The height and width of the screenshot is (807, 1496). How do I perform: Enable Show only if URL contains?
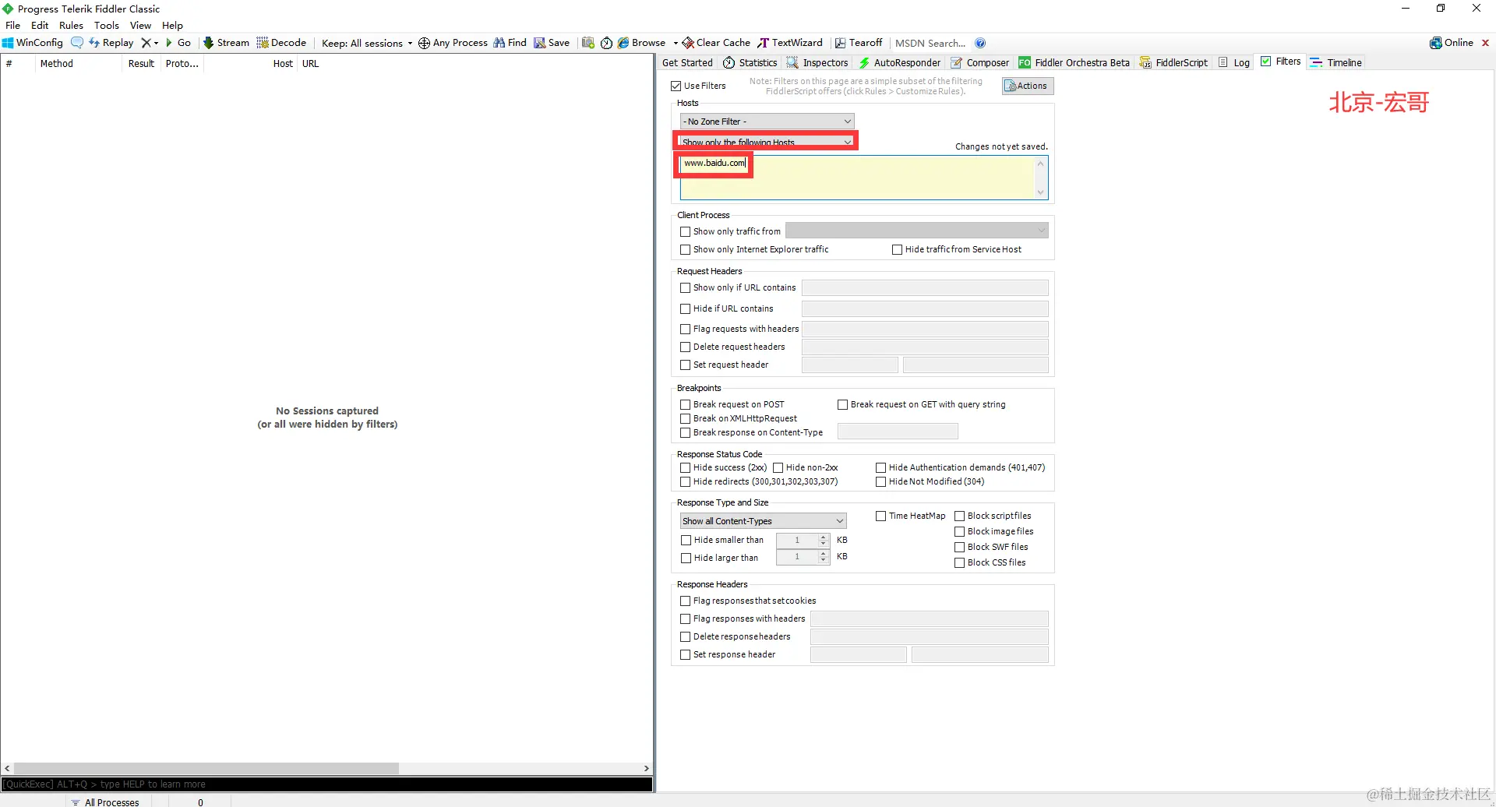686,287
